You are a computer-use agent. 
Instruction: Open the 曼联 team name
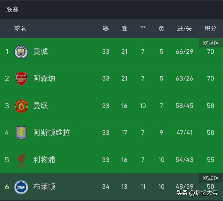pos(41,106)
